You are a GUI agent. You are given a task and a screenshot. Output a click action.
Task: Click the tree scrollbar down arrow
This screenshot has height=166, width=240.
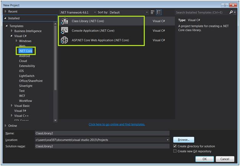55,121
